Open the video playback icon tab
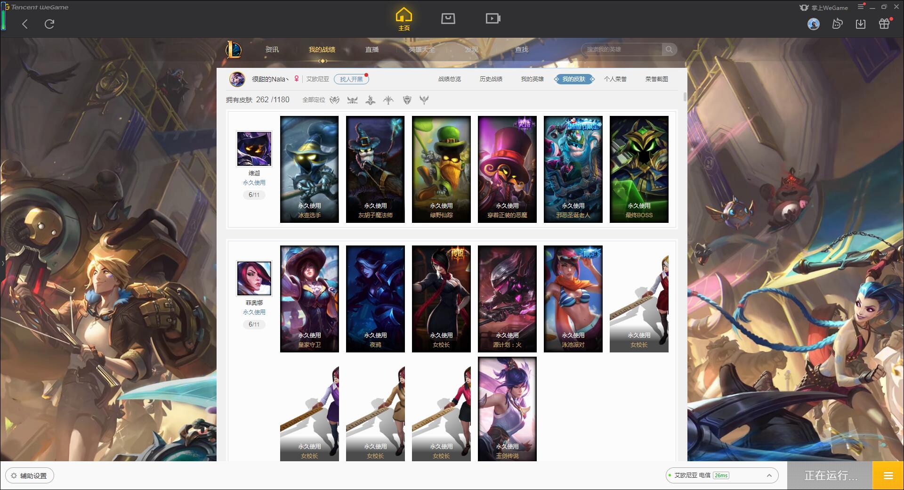 pyautogui.click(x=493, y=18)
